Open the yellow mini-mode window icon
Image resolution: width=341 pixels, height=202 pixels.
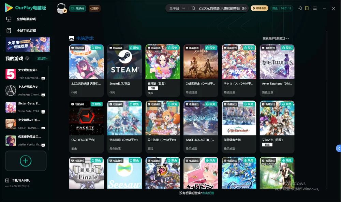pyautogui.click(x=307, y=8)
